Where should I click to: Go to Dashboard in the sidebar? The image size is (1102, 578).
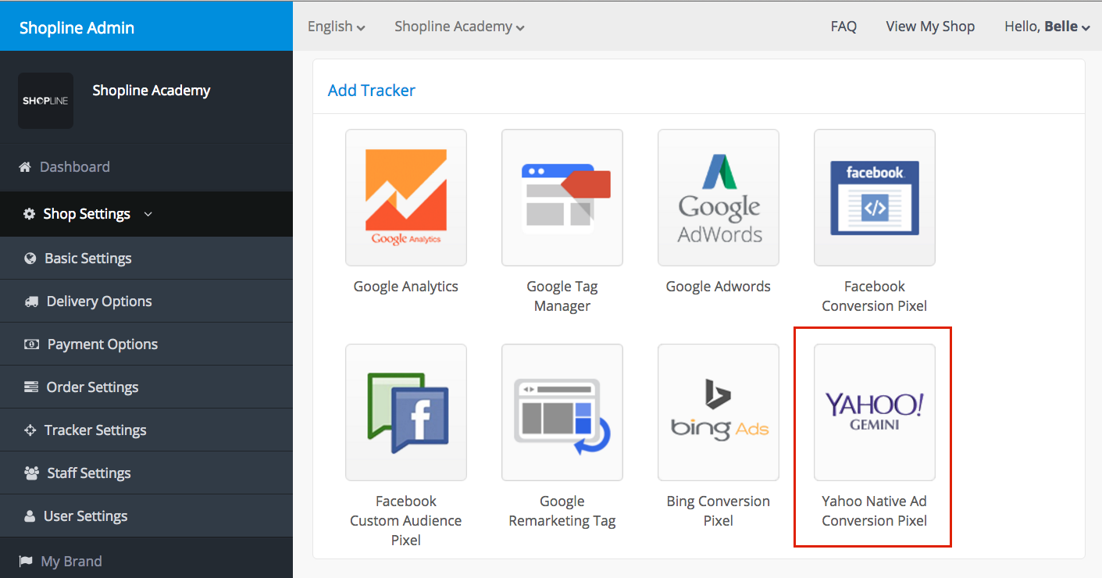click(x=146, y=167)
